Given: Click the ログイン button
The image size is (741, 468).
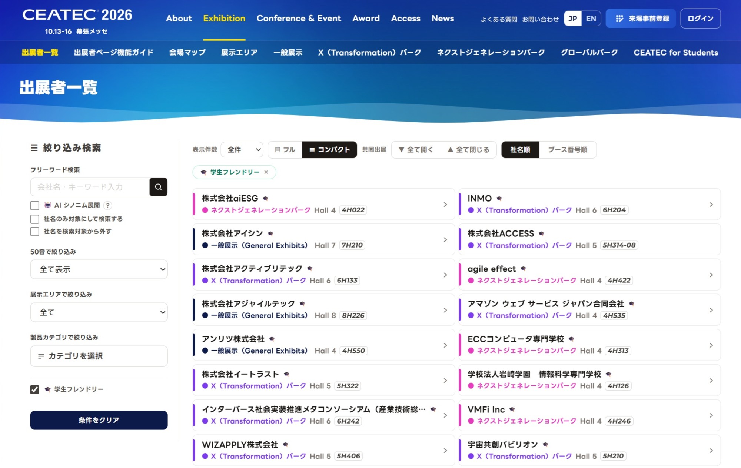Looking at the screenshot, I should (x=700, y=19).
